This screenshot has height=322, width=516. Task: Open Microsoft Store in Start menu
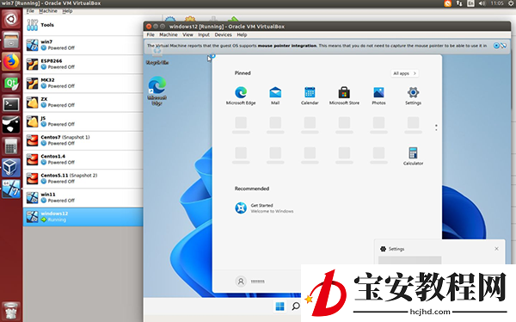(344, 96)
